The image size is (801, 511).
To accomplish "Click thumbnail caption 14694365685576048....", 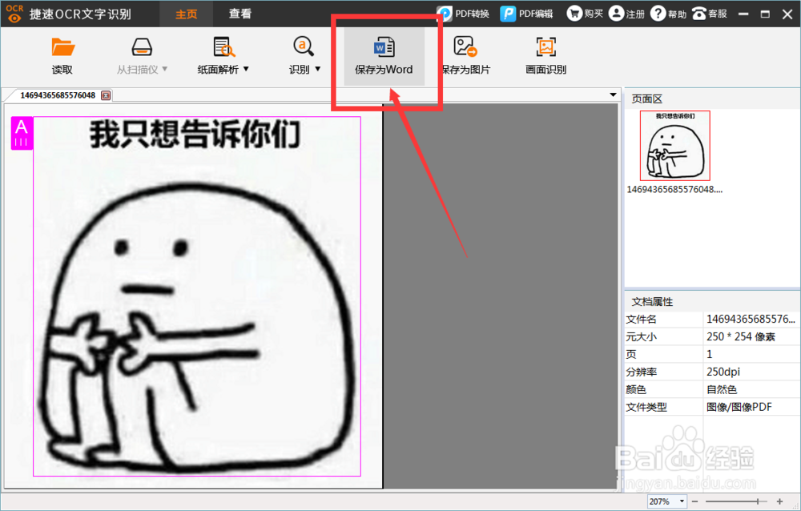I will 674,190.
